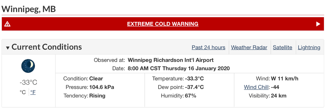Image resolution: width=328 pixels, height=112 pixels.
Task: Open the Past 24 hours tab
Action: point(208,47)
